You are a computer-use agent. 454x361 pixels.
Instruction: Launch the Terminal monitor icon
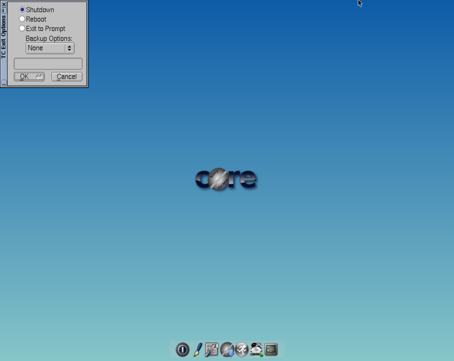click(x=271, y=349)
